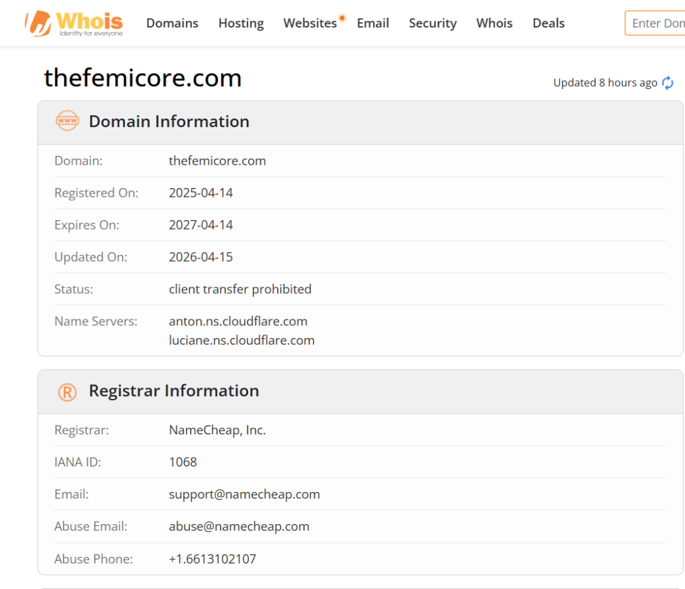Select the 'Updated 8 hours ago' text
The height and width of the screenshot is (589, 685).
605,82
